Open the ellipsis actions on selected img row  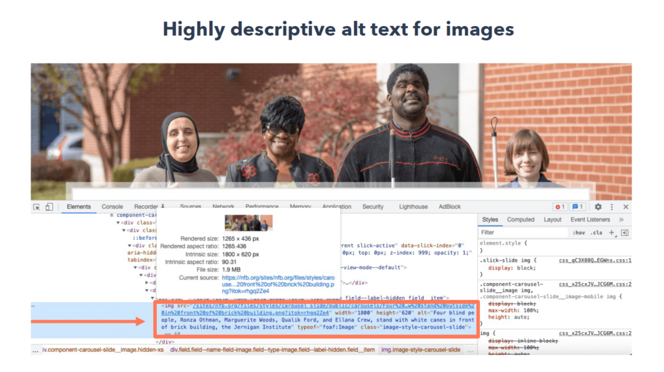(x=33, y=305)
